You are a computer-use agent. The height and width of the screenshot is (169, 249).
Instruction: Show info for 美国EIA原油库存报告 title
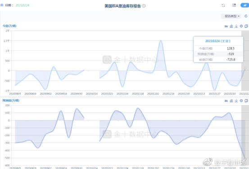coord(144,6)
